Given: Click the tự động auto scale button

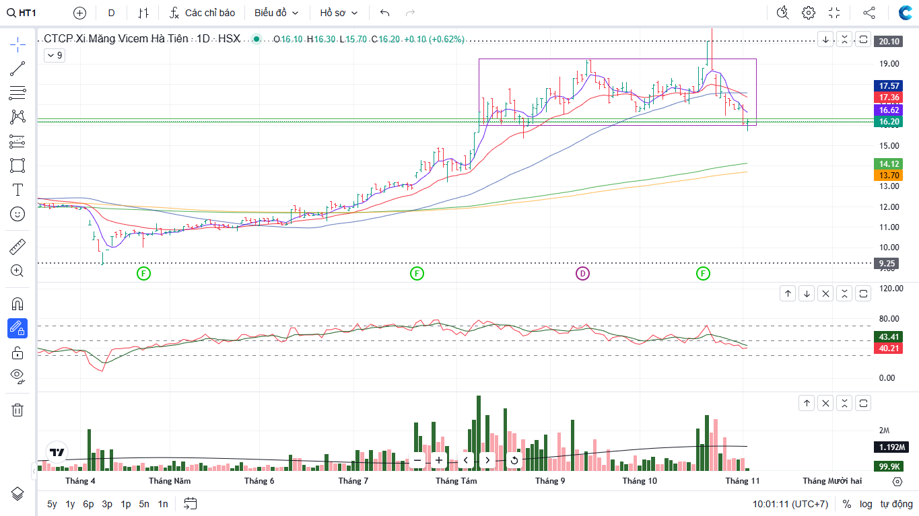Looking at the screenshot, I should click(896, 504).
